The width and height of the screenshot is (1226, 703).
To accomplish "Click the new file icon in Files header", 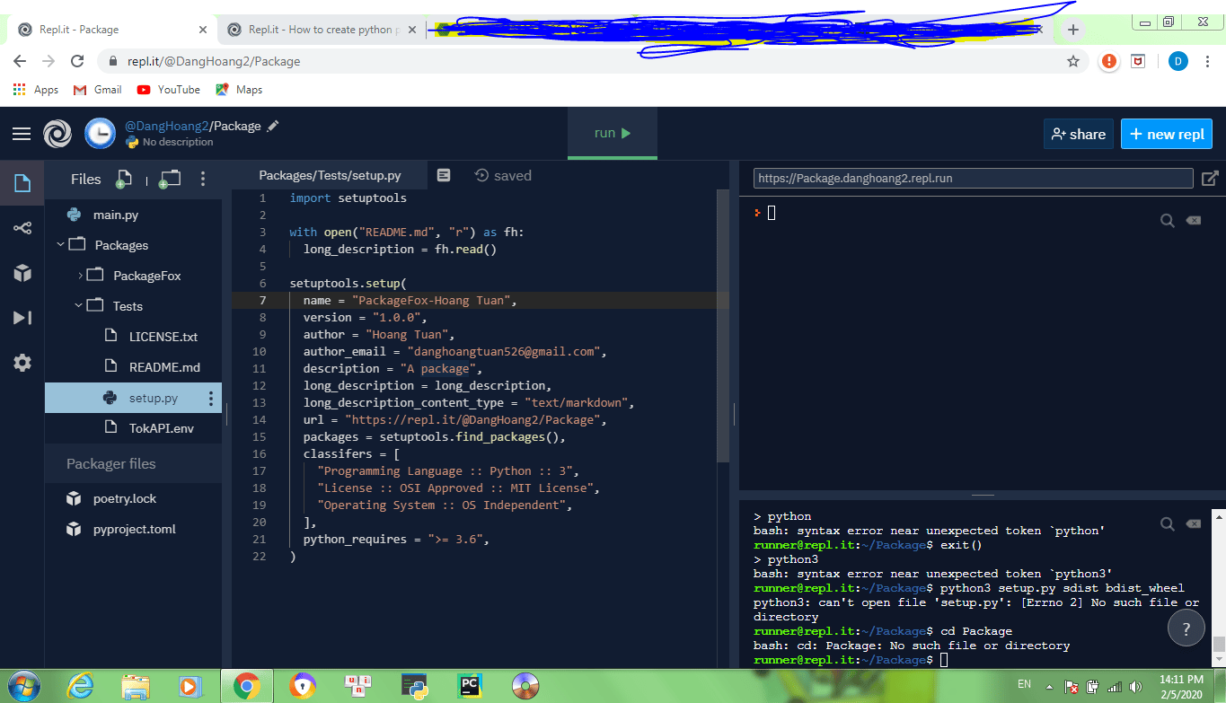I will click(x=125, y=179).
